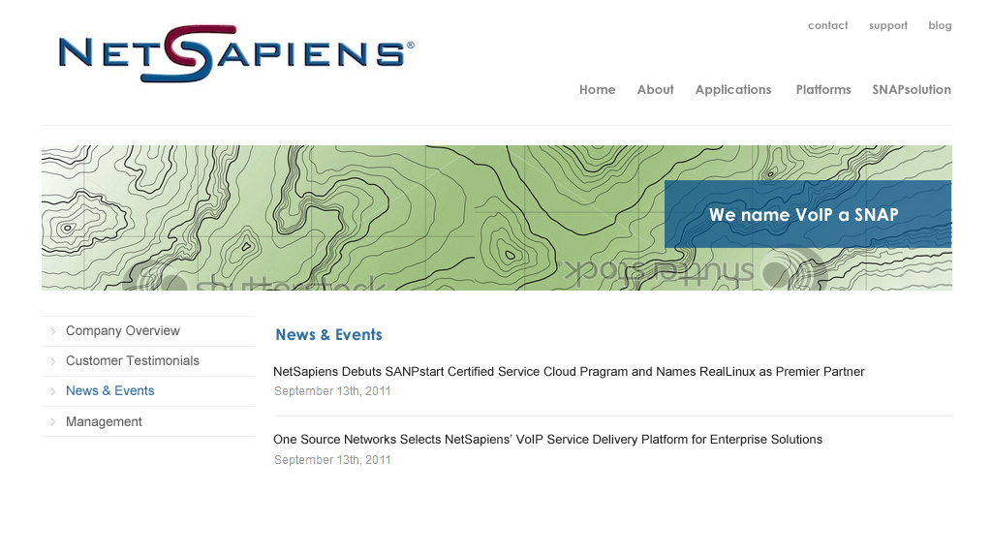This screenshot has height=554, width=992.
Task: Click chevron next to Management
Action: [x=53, y=422]
